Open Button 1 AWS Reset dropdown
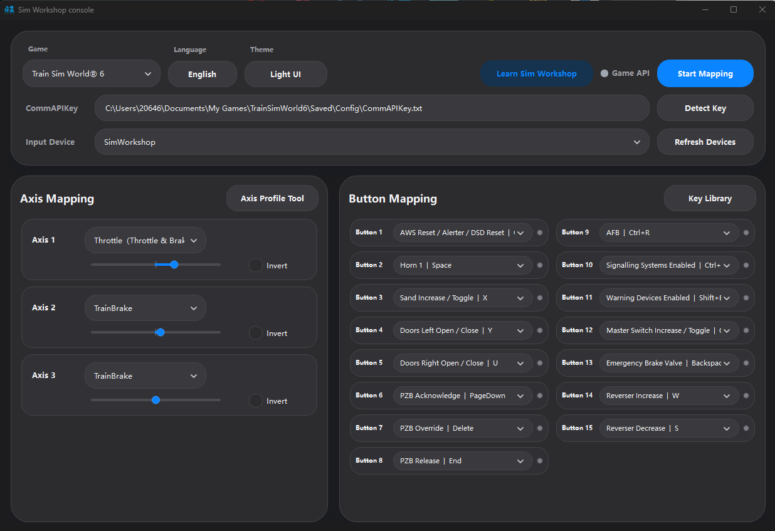 [463, 233]
